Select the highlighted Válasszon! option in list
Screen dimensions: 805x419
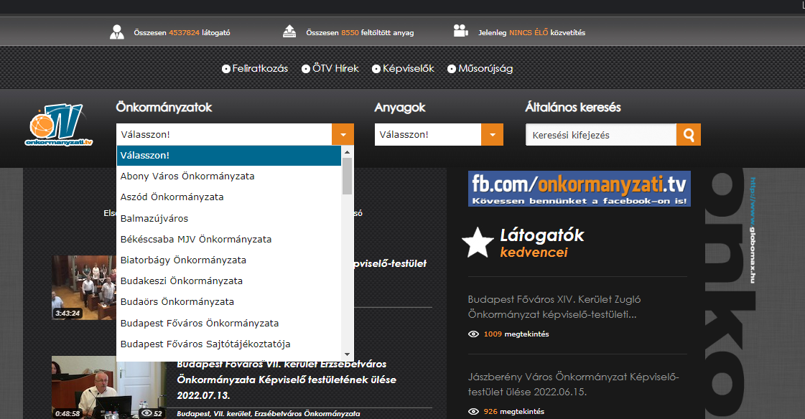229,156
